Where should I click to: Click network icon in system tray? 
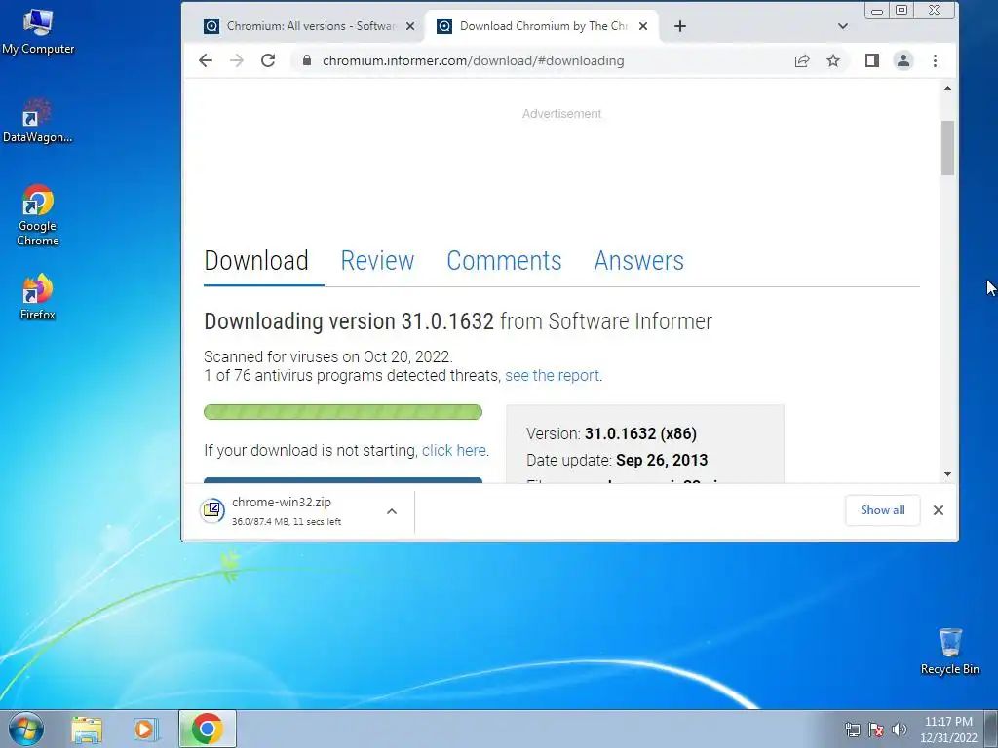pos(852,729)
